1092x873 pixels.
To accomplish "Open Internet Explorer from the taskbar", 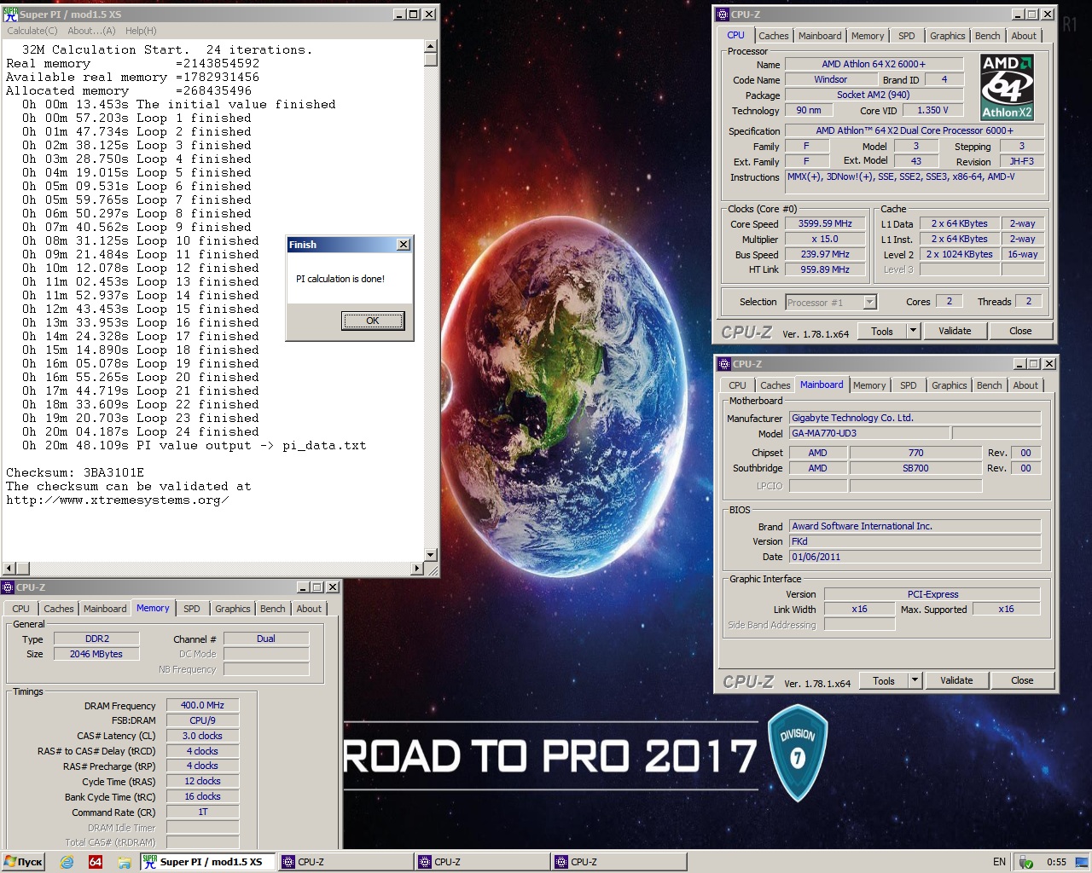I will pos(67,862).
